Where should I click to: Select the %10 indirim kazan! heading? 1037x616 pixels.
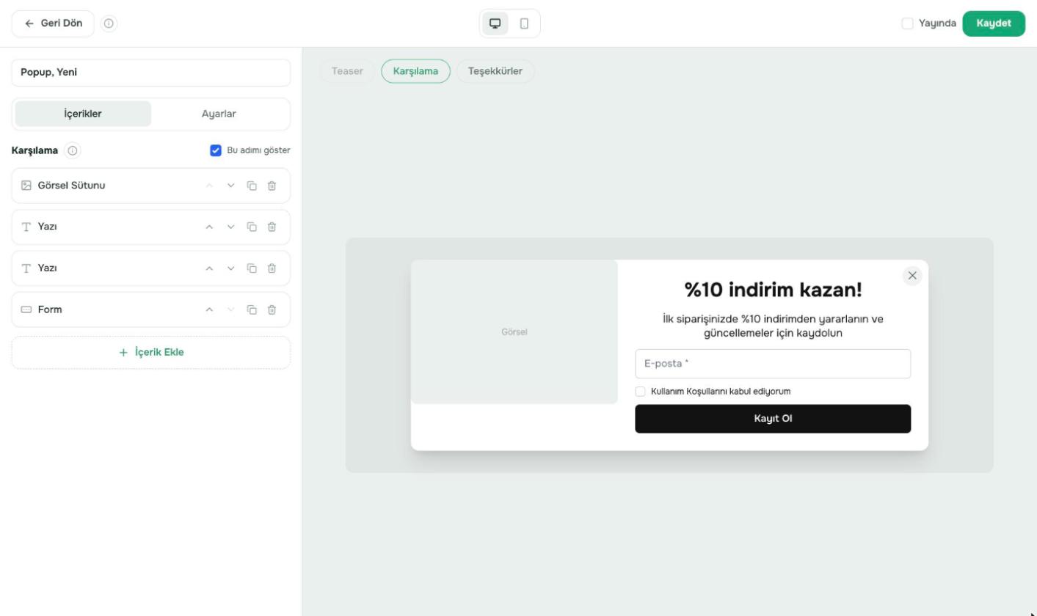coord(773,290)
